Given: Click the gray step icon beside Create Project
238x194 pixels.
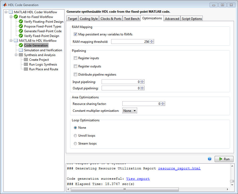Looking at the screenshot, I should click(26, 59).
